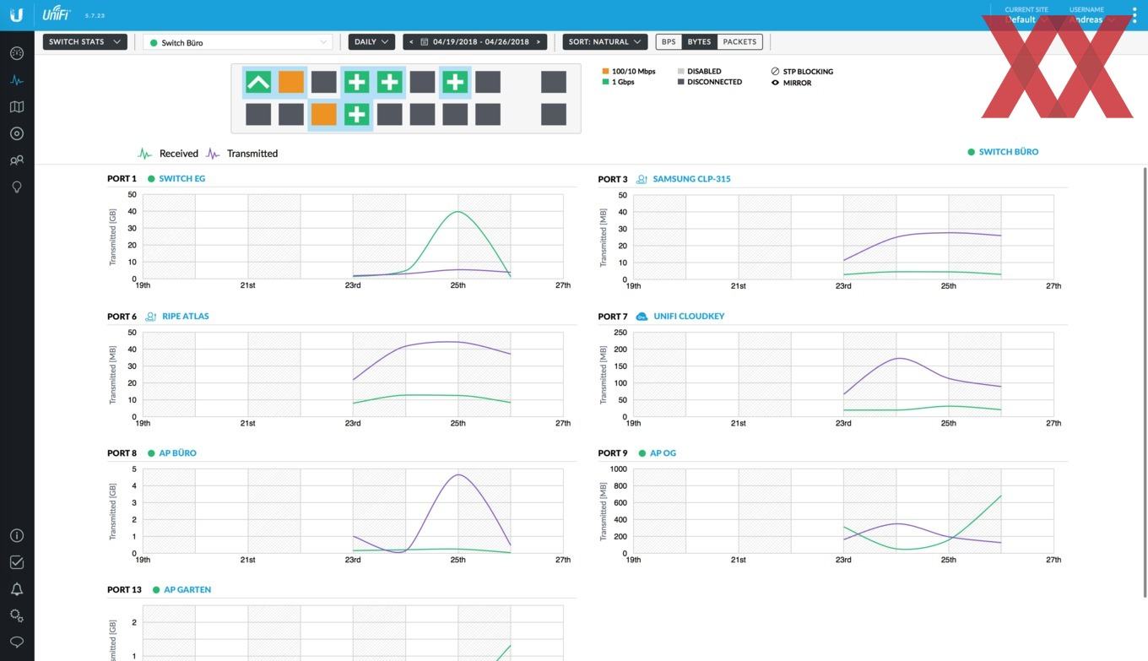Select green port 13 in port diagram
The height and width of the screenshot is (661, 1148).
pyautogui.click(x=455, y=82)
